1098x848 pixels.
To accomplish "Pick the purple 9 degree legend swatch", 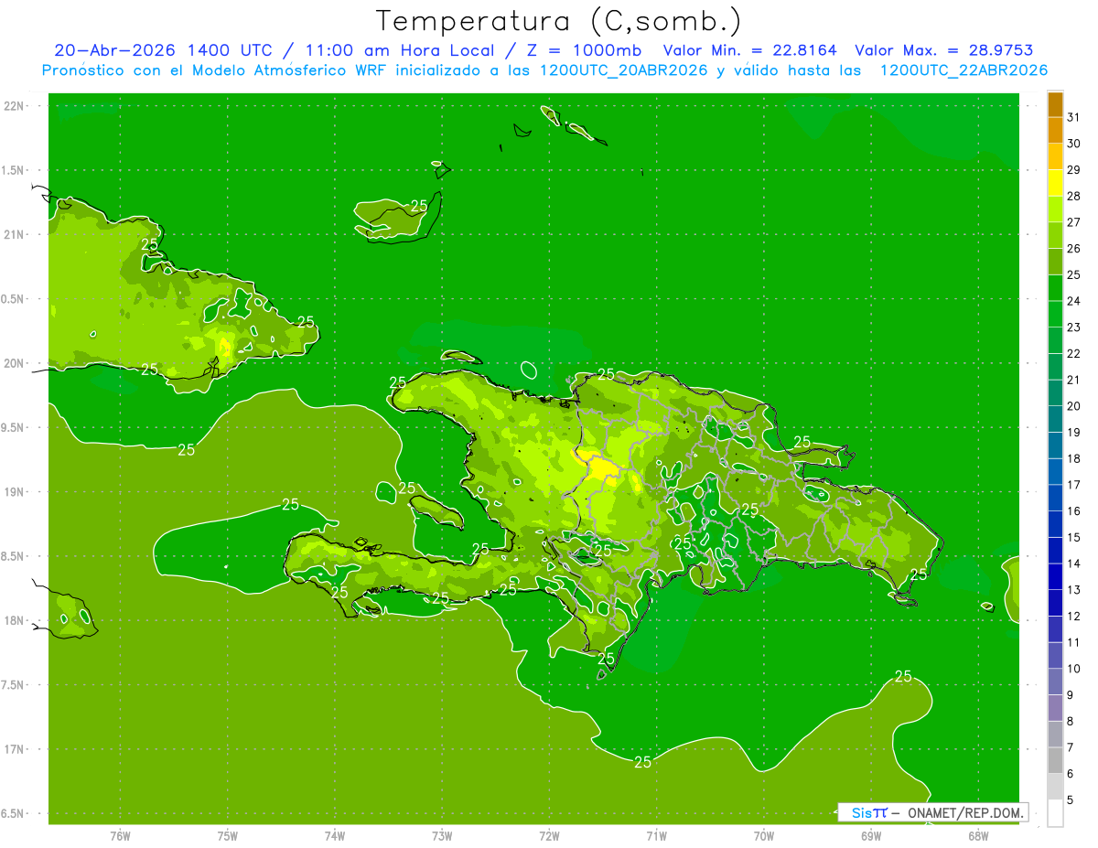I will (x=1055, y=682).
